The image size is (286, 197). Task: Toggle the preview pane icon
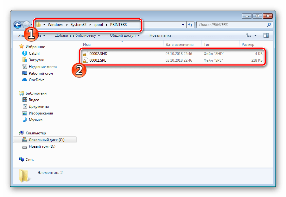266,35
